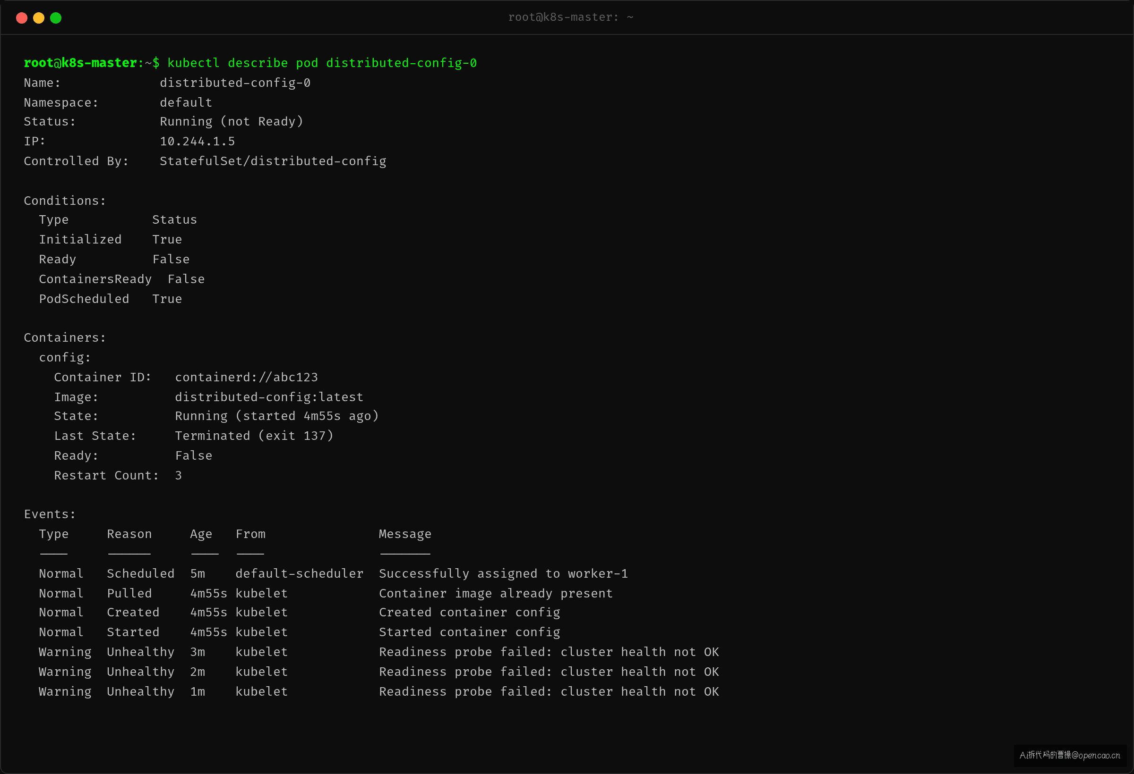The image size is (1134, 774).
Task: Click the 'ContainersReady' condition label
Action: coord(95,279)
